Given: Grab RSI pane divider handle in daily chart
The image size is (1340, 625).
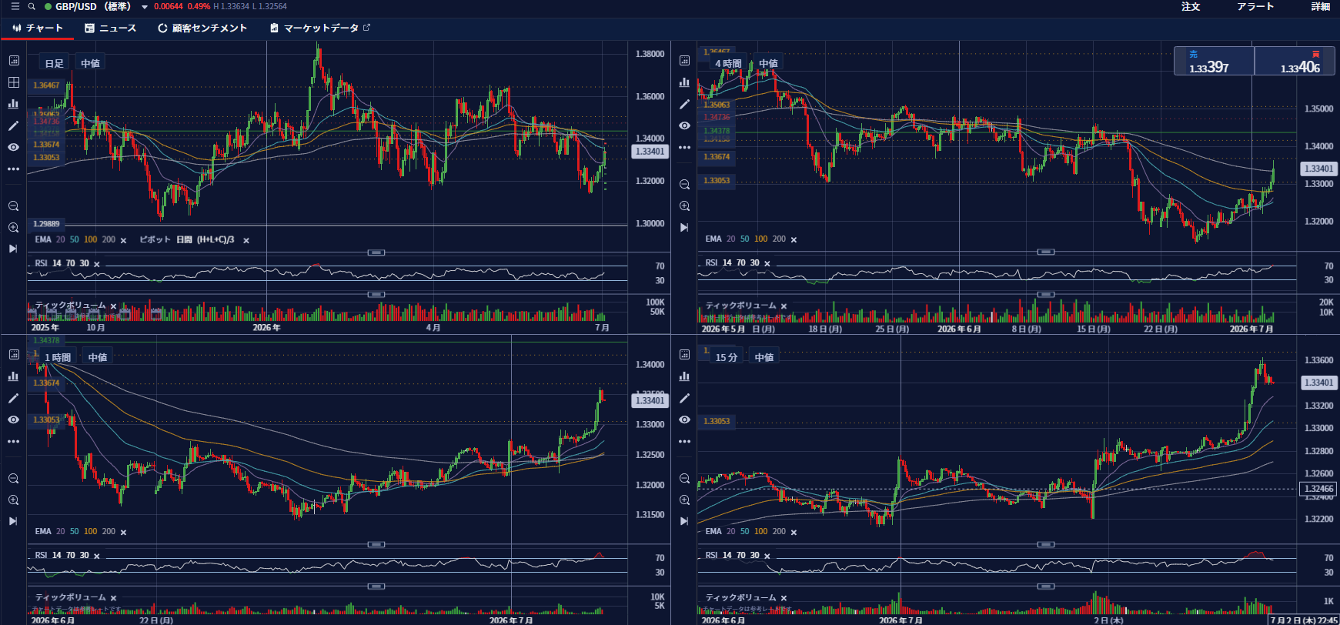Looking at the screenshot, I should pos(376,252).
